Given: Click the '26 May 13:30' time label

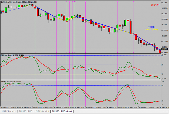Looking at the screenshot, I should [111, 108].
